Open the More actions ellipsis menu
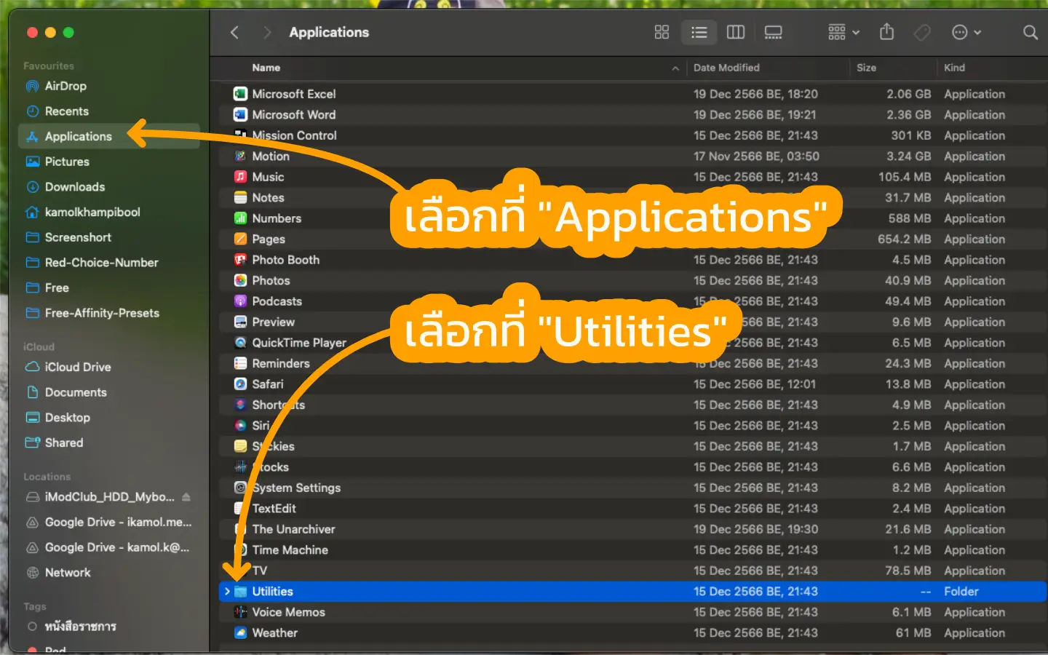 pos(966,32)
